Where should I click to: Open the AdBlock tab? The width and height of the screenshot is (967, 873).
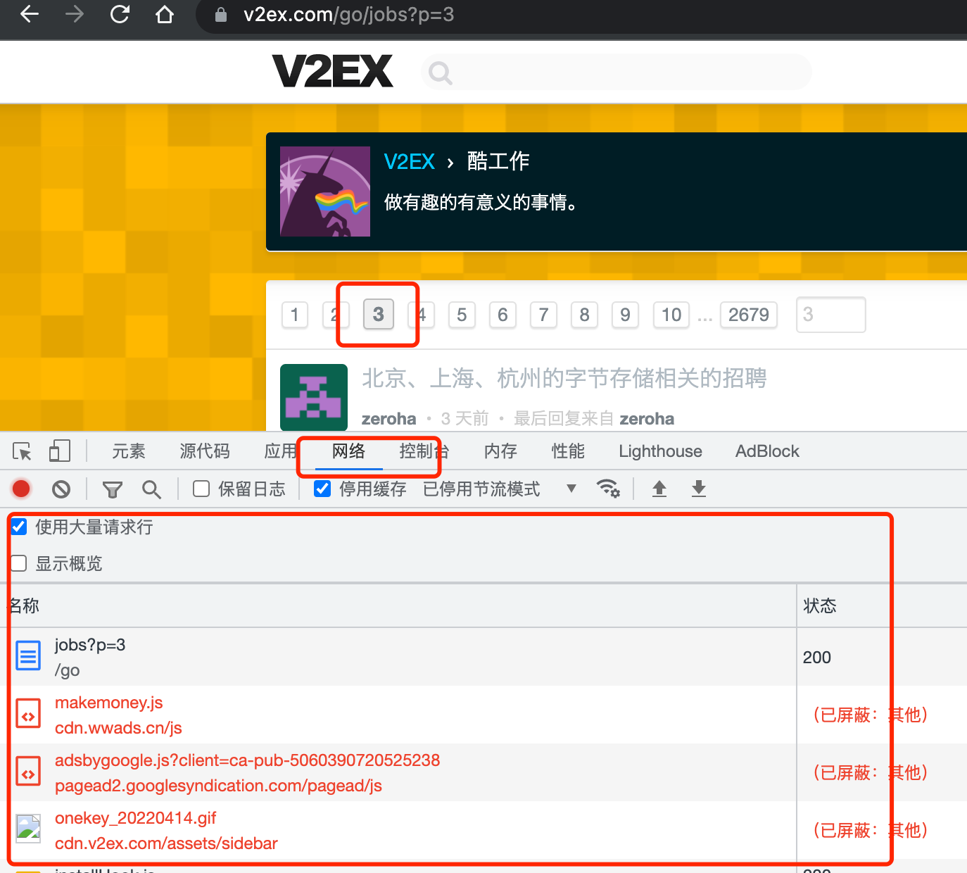(x=767, y=451)
